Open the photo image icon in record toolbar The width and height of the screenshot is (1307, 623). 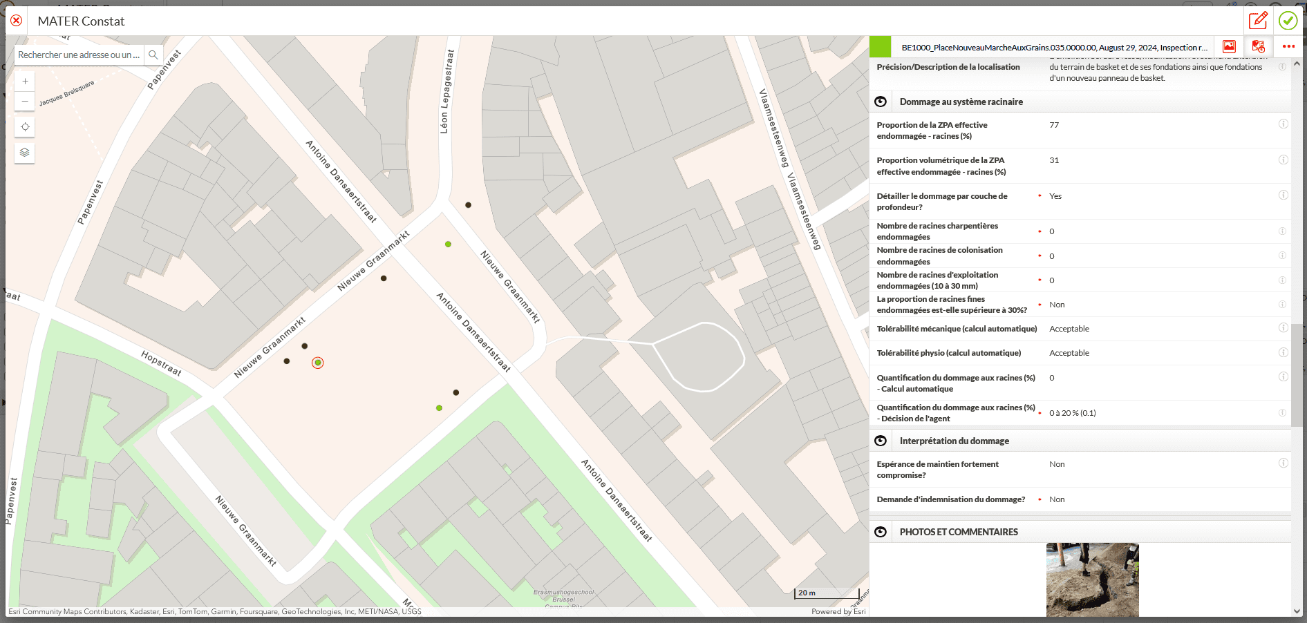click(x=1229, y=47)
